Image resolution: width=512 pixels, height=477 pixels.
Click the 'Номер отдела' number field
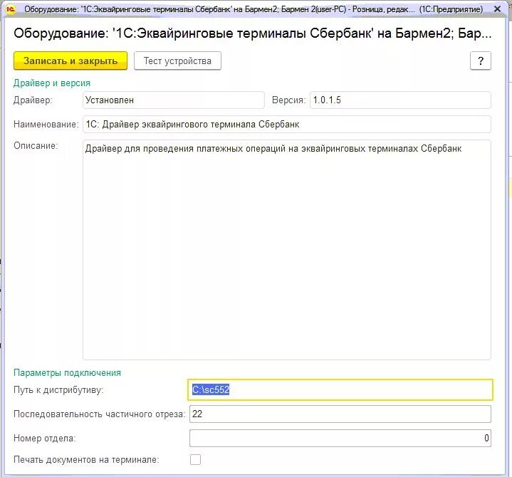click(340, 438)
